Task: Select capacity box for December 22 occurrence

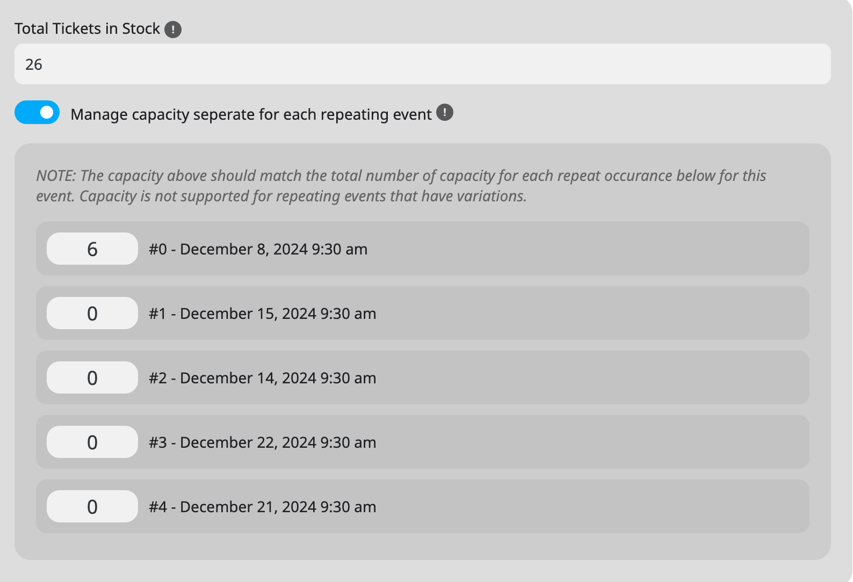Action: tap(92, 442)
